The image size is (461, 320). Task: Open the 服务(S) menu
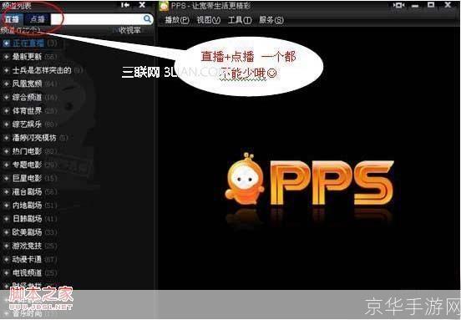click(271, 20)
